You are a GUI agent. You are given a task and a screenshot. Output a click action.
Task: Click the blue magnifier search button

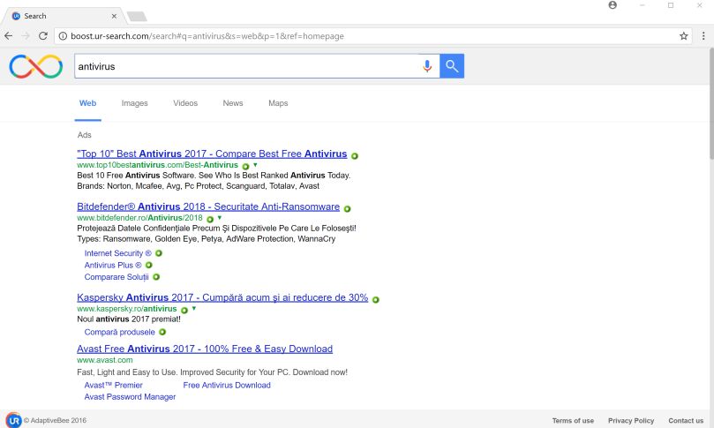coord(452,66)
